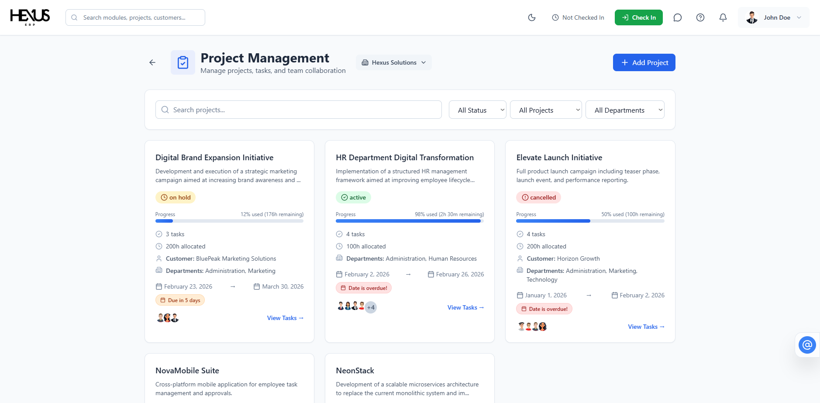The image size is (820, 403).
Task: Open View Tasks for Elevate Launch Initiative
Action: 646,327
